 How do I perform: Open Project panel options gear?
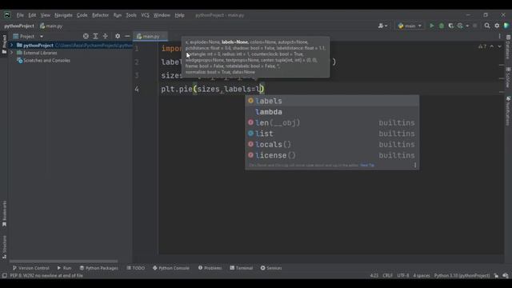118,36
